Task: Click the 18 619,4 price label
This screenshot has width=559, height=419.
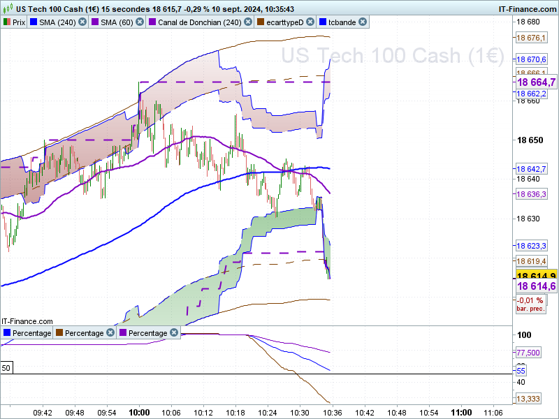Action: pyautogui.click(x=531, y=261)
